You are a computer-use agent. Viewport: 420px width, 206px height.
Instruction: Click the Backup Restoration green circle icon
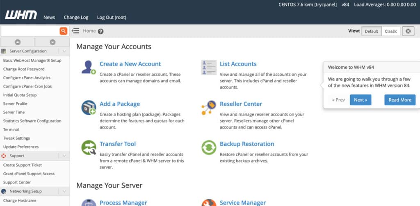(209, 147)
